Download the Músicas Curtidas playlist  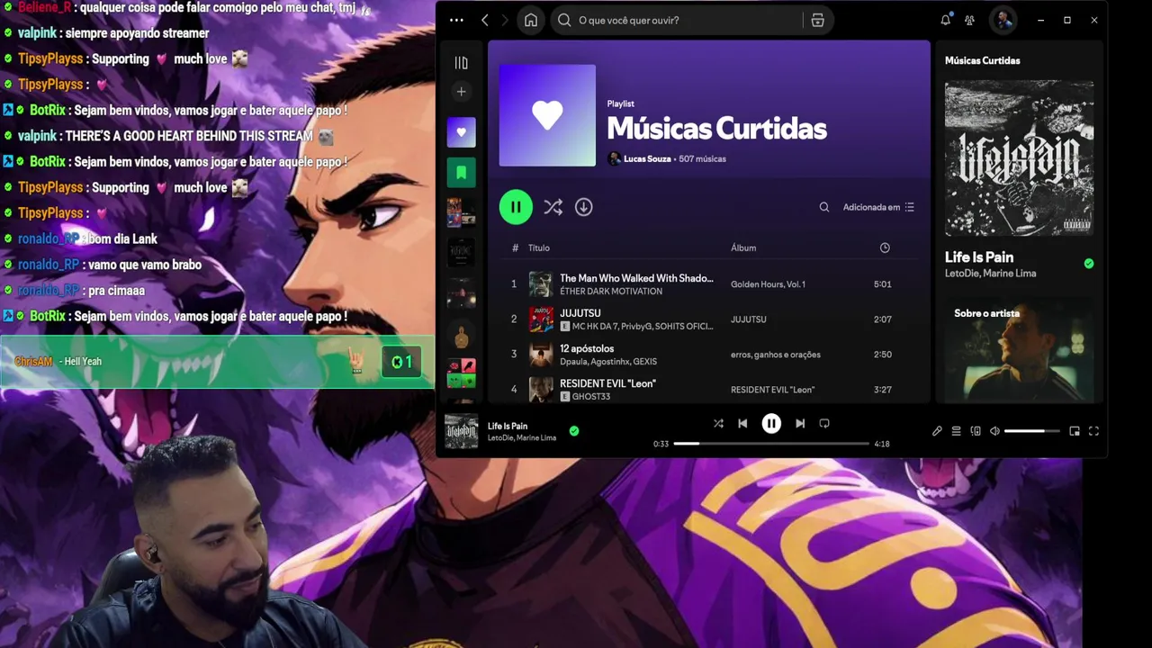click(583, 207)
